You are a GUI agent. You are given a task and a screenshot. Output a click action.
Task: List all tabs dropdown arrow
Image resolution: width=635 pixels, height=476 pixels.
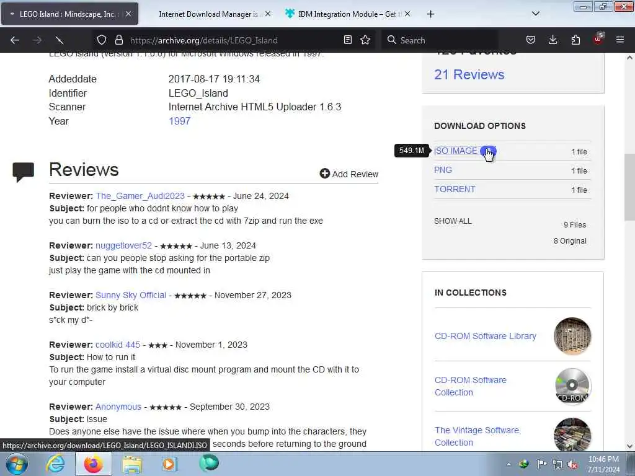[535, 14]
